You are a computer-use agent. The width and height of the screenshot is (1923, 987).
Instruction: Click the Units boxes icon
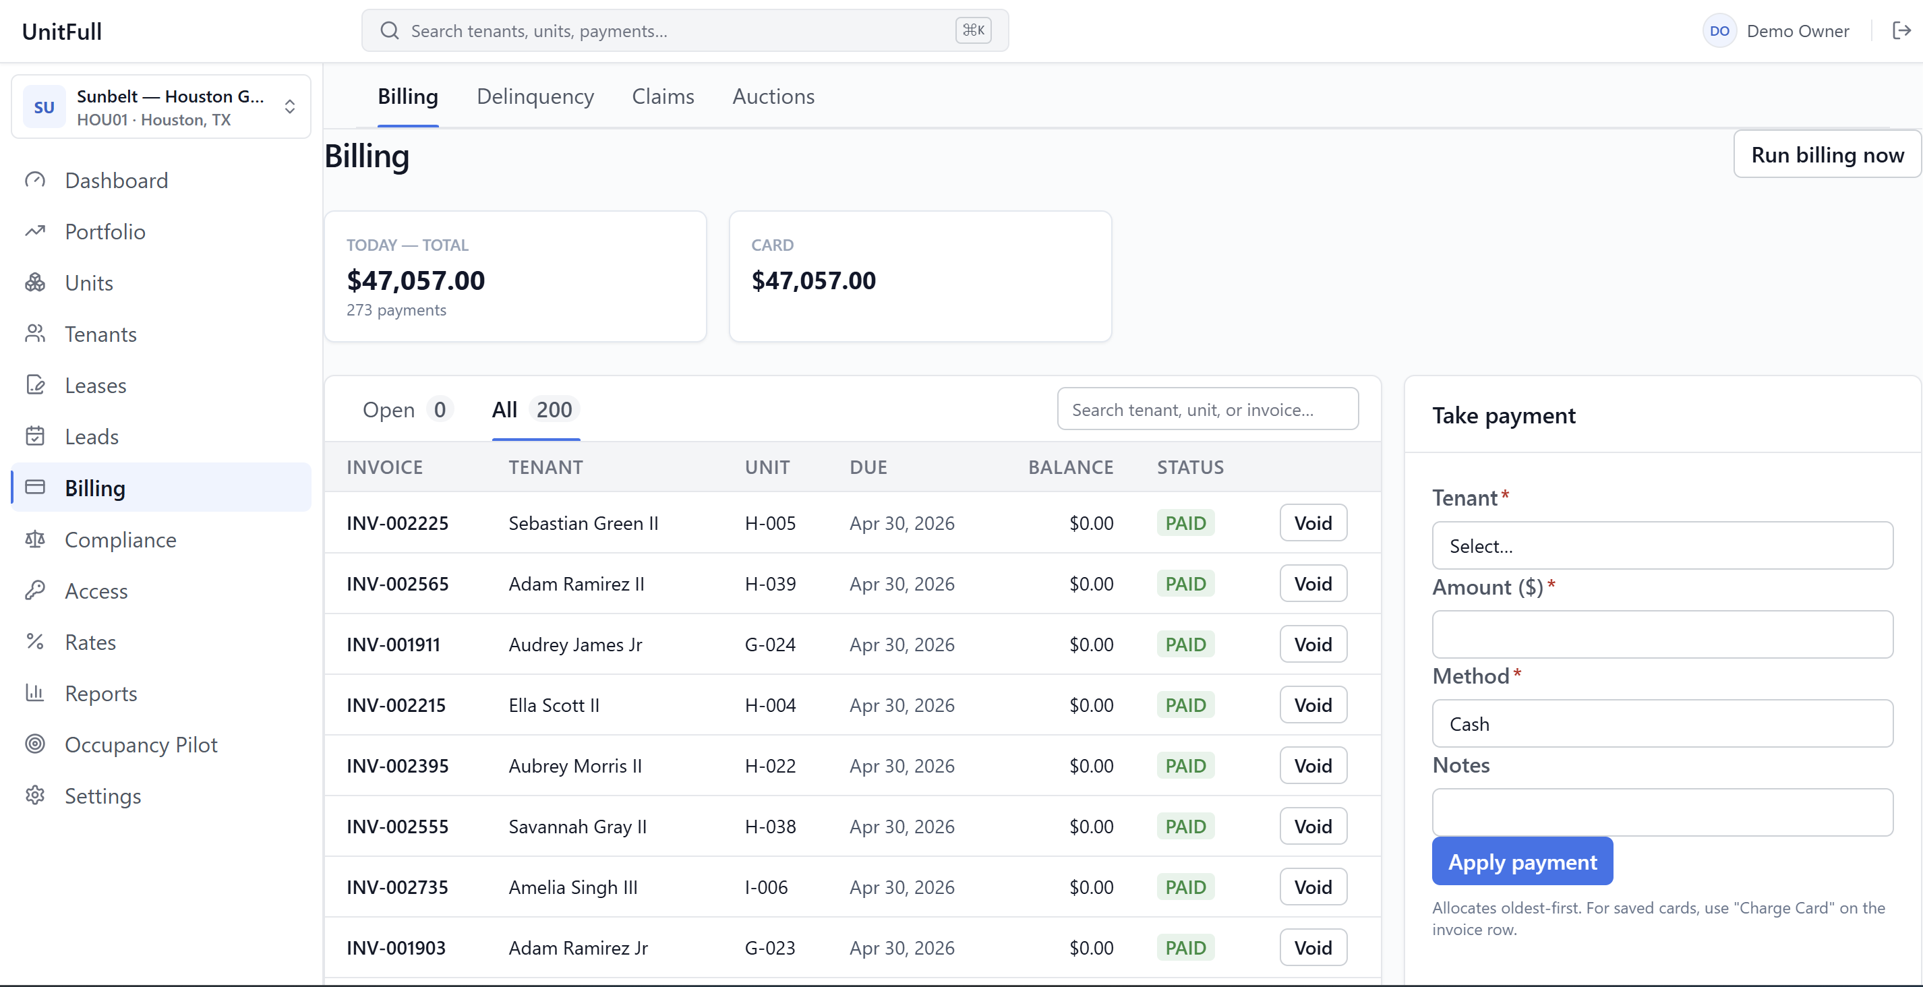(35, 282)
